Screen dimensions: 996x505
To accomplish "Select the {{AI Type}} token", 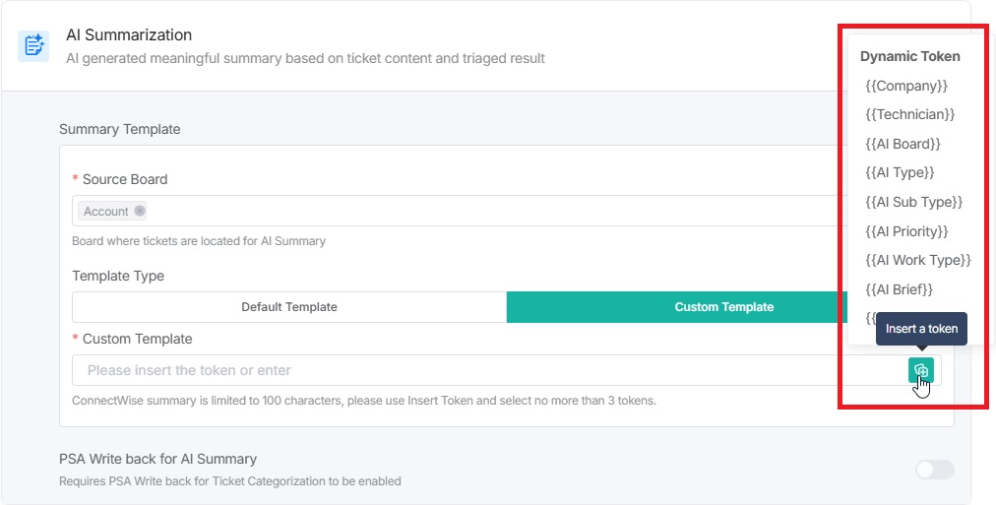I will point(900,172).
